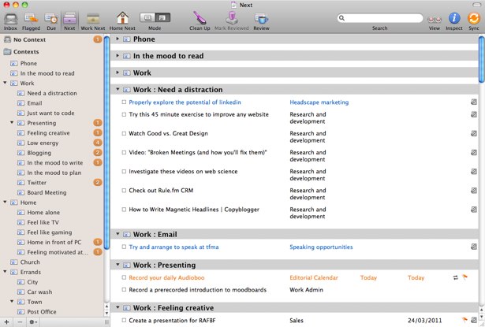Check off 'Try this 45 minute exercise'
This screenshot has height=327, width=485.
[x=124, y=114]
